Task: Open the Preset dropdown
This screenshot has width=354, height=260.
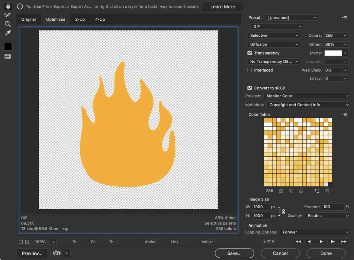Action: (291, 18)
